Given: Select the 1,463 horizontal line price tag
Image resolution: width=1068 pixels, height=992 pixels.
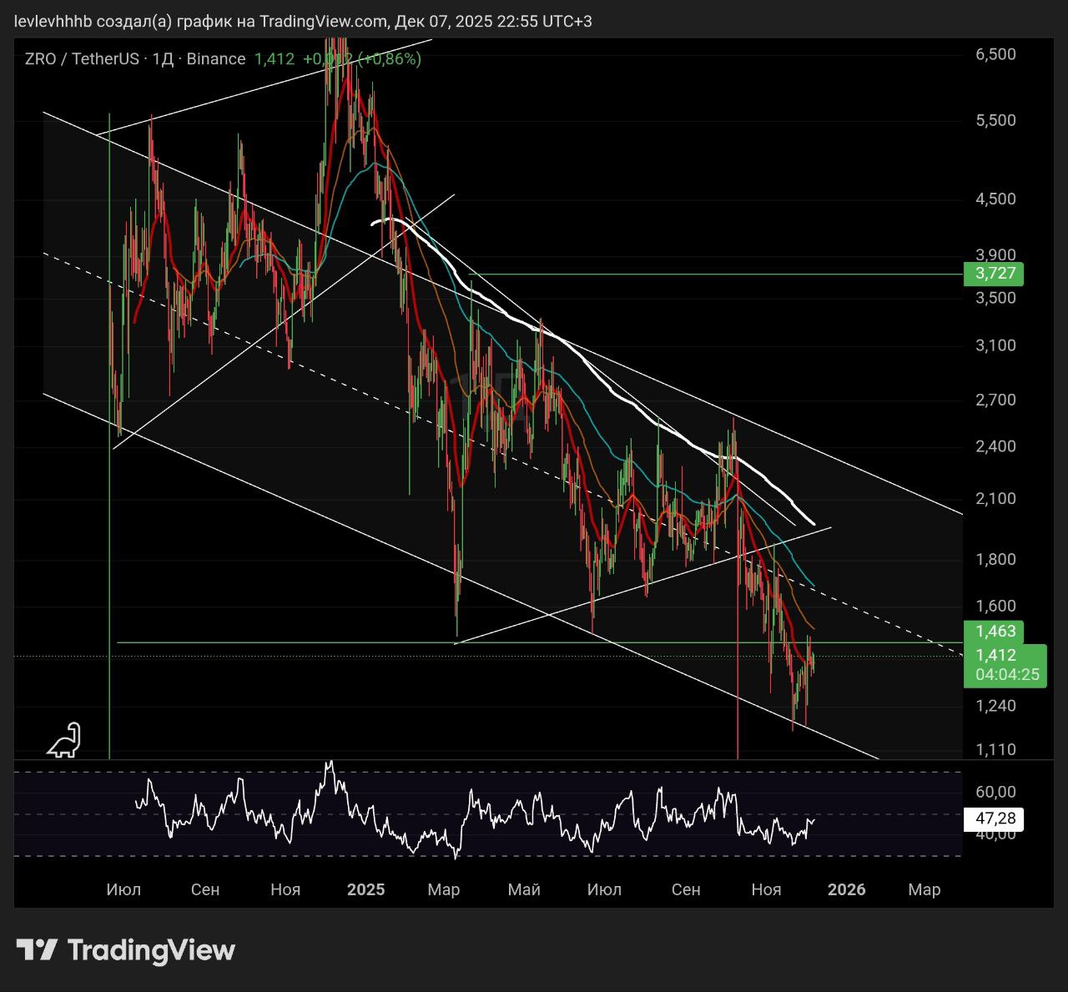Looking at the screenshot, I should [993, 631].
